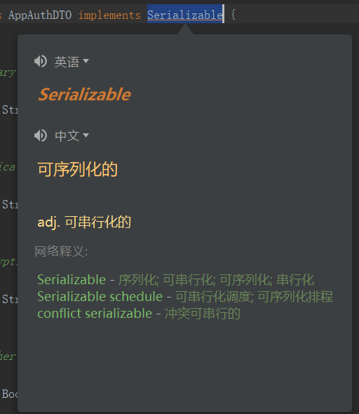The width and height of the screenshot is (359, 414).
Task: Click the implements keyword in code
Action: coord(109,15)
